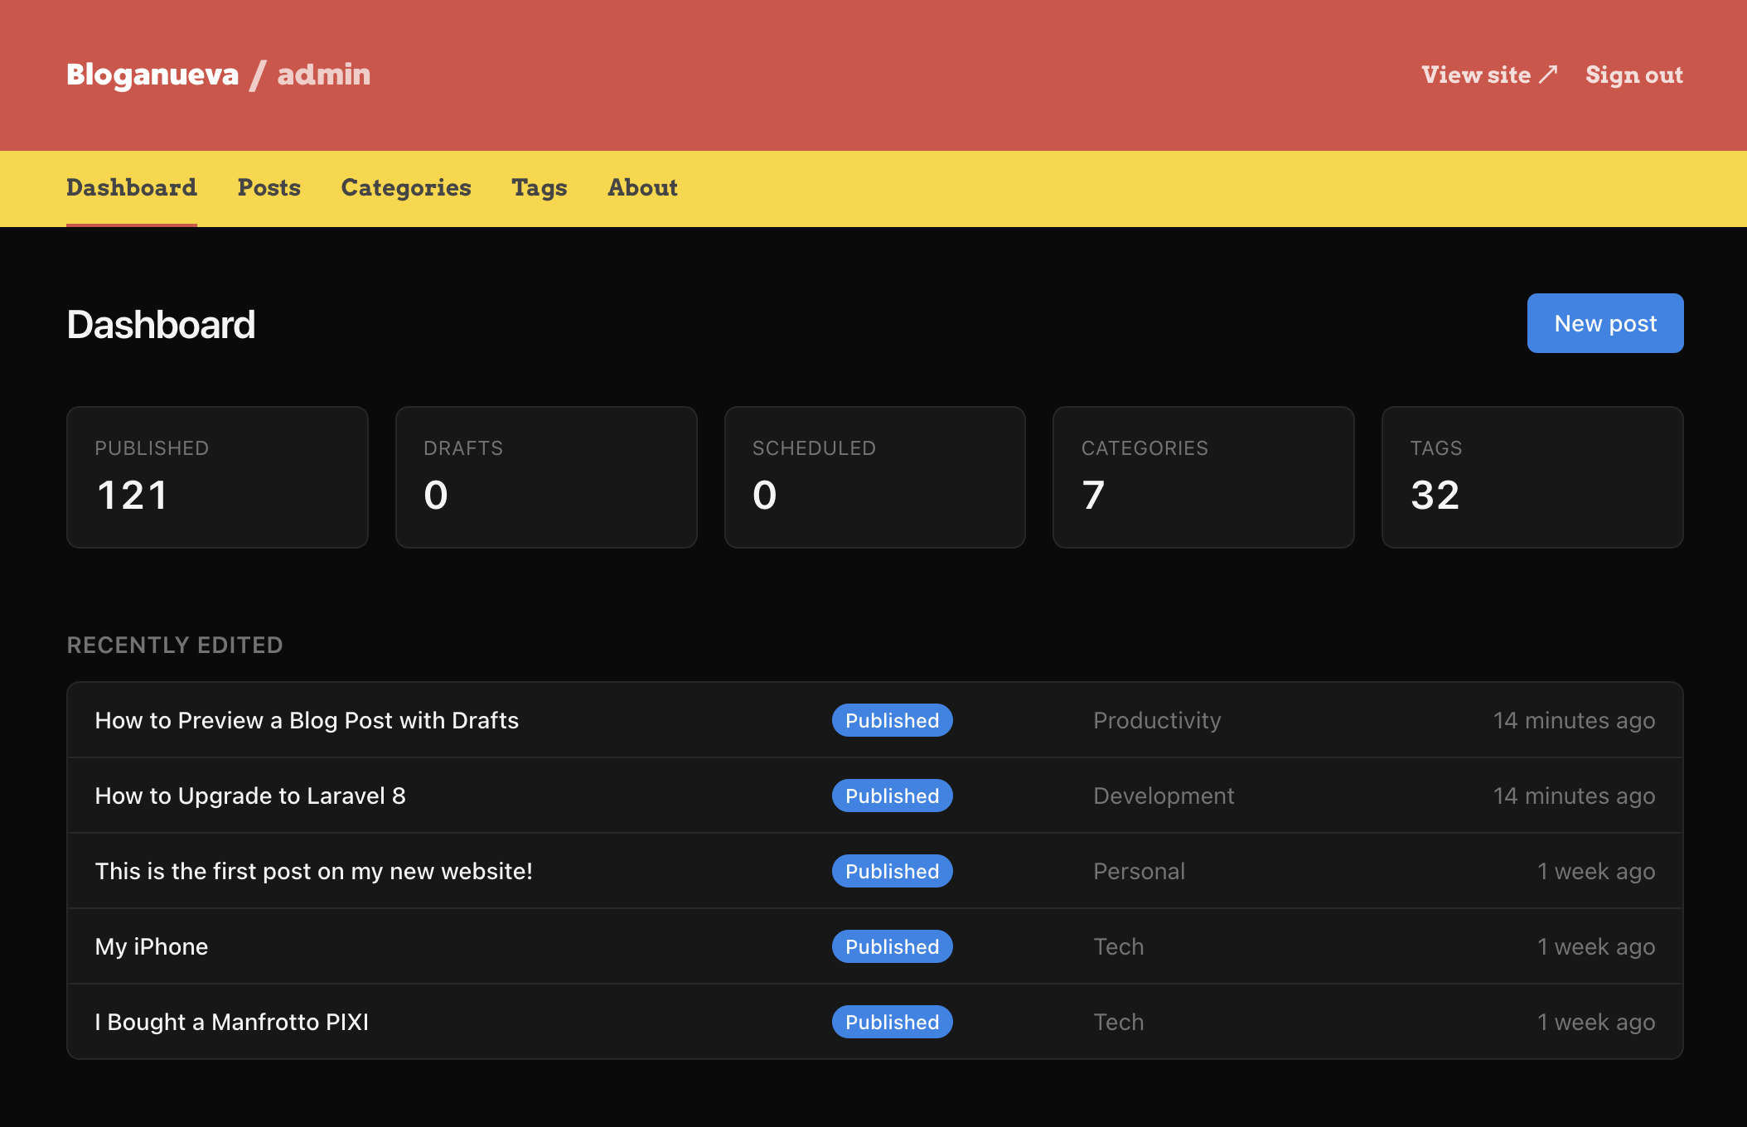Image resolution: width=1747 pixels, height=1127 pixels.
Task: Click the View site arrow icon
Action: tap(1548, 75)
